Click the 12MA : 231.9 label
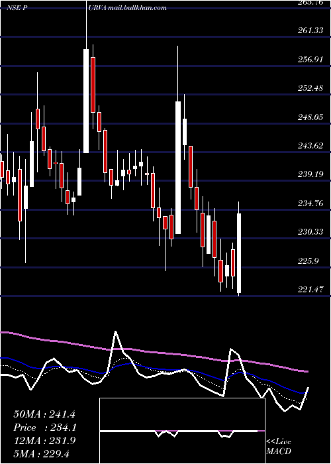 tap(44, 441)
